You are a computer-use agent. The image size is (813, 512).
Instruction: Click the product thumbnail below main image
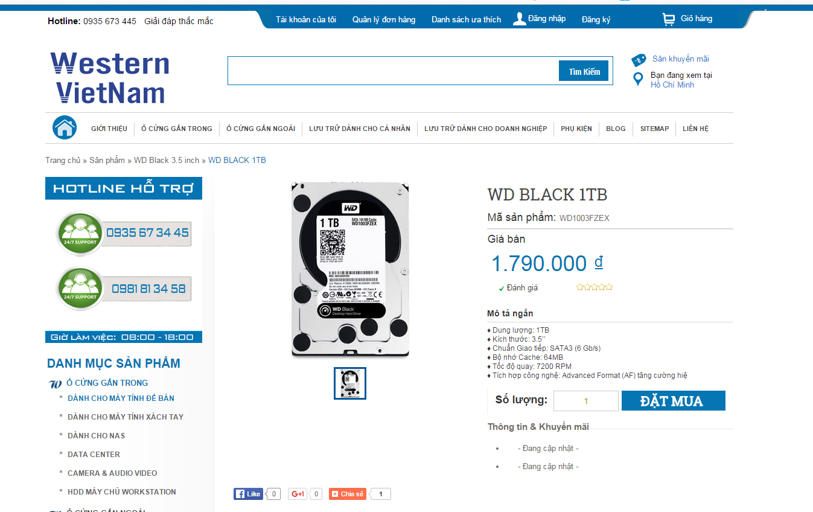(x=350, y=383)
